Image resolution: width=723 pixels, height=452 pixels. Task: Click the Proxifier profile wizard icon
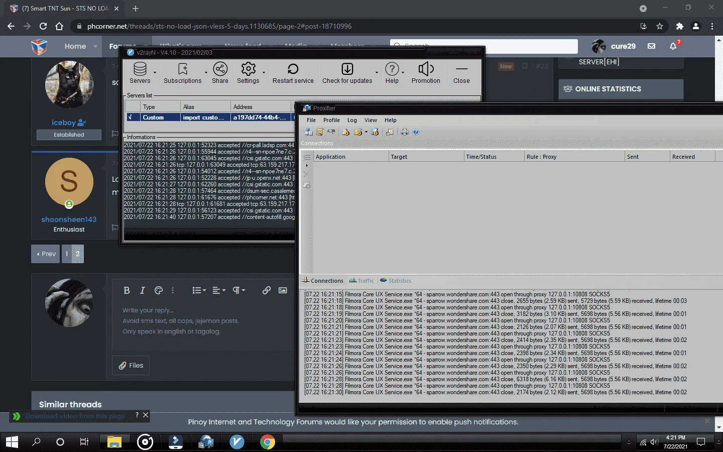click(345, 132)
